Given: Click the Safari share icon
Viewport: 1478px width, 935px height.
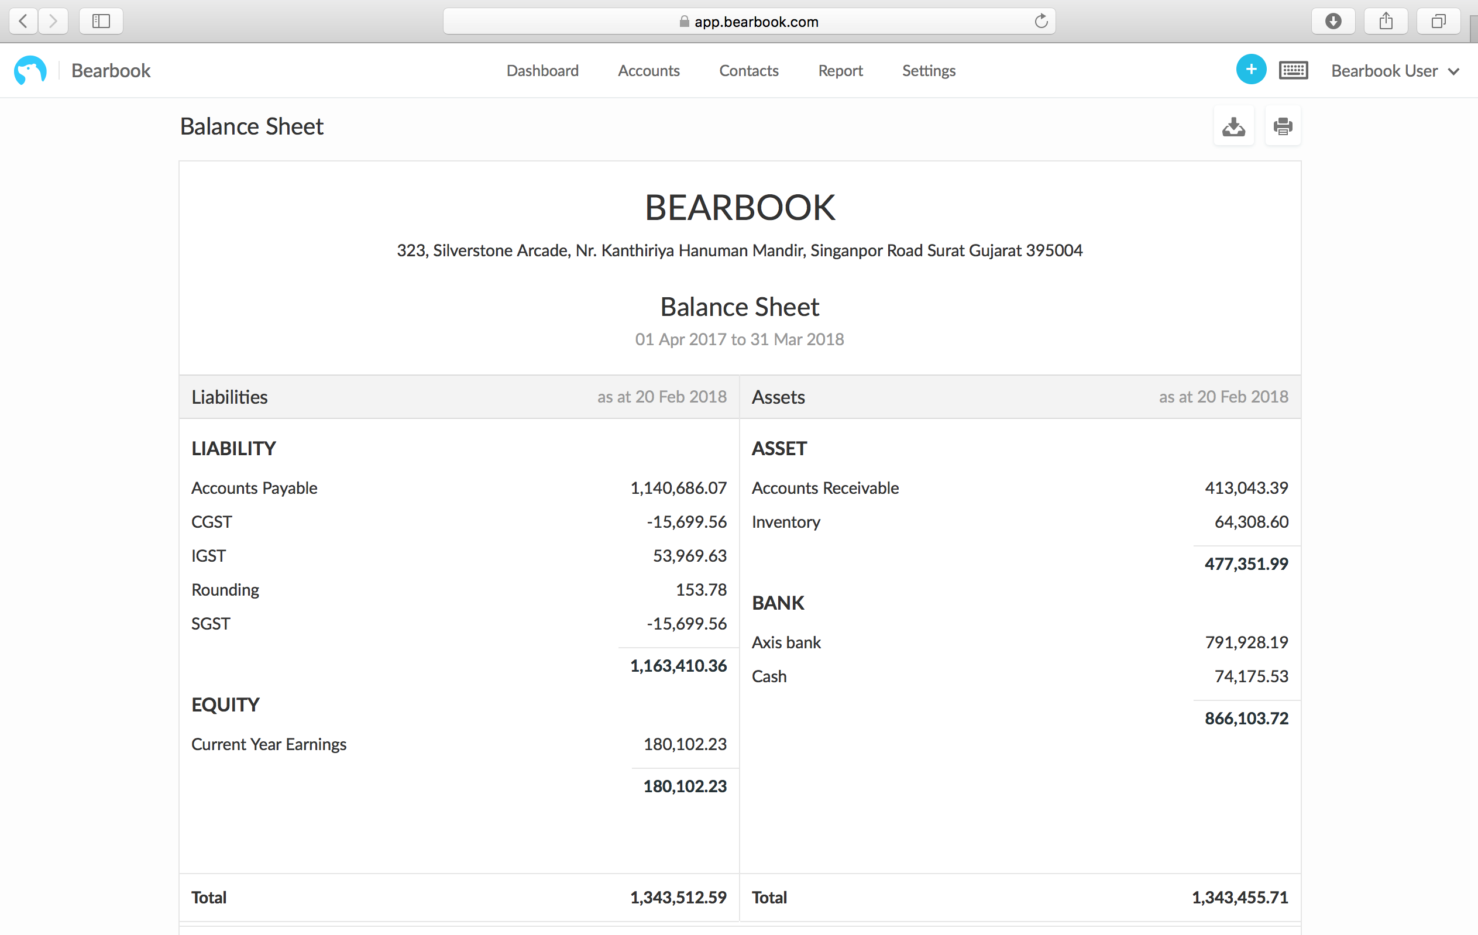Looking at the screenshot, I should [1386, 22].
